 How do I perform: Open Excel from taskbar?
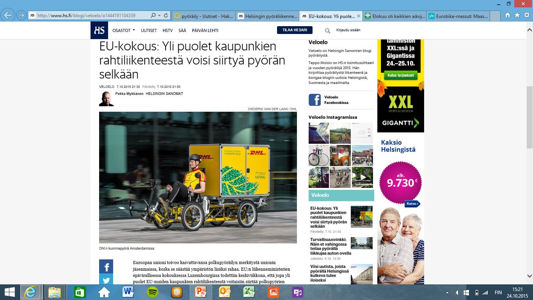(x=249, y=292)
